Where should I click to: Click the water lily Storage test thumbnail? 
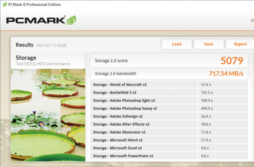point(48,115)
